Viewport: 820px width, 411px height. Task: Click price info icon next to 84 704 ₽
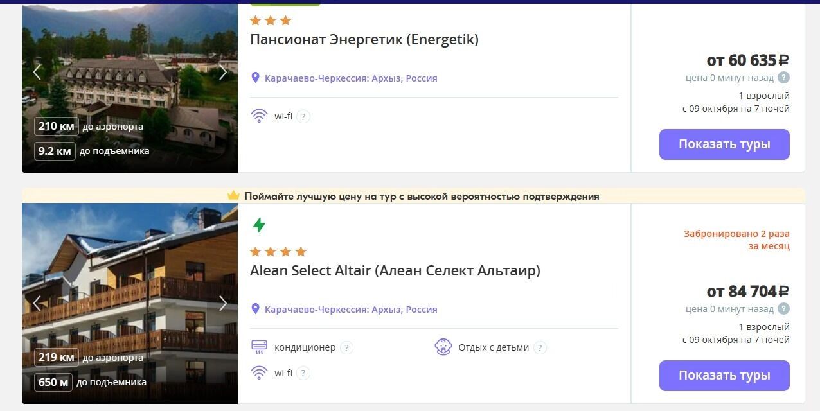coord(783,309)
